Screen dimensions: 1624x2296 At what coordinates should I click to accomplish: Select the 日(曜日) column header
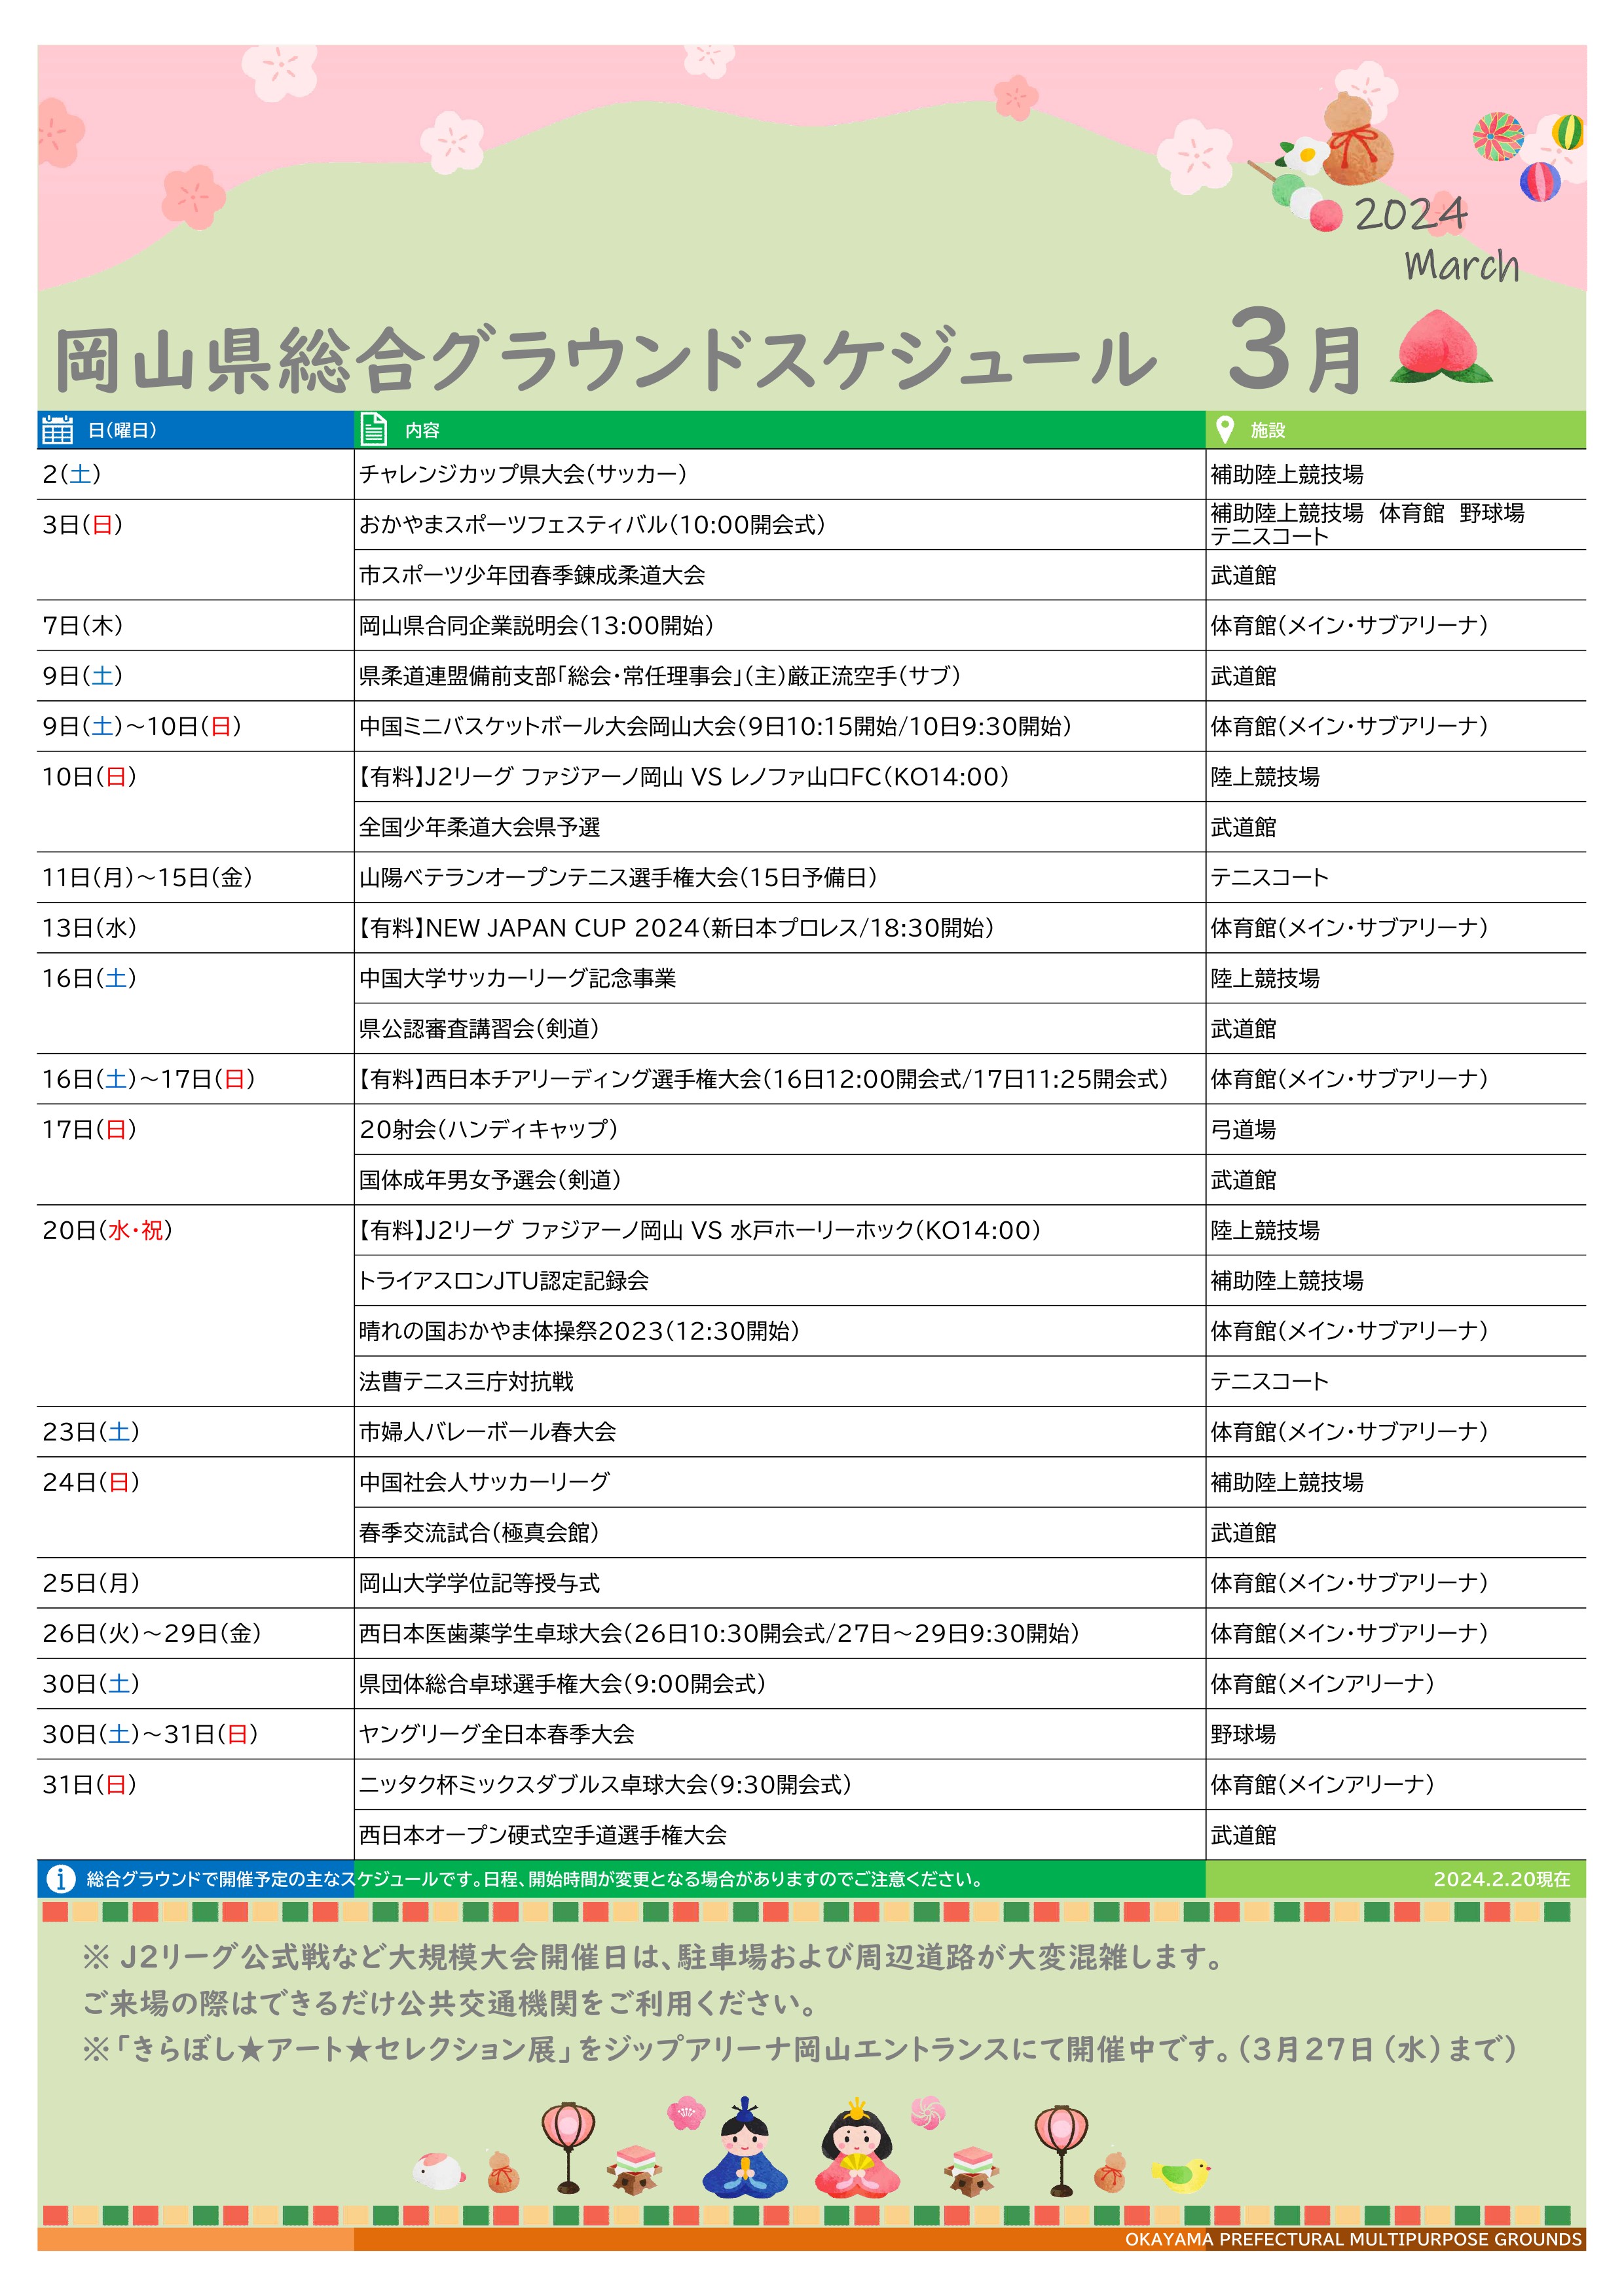click(195, 430)
